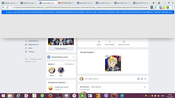175x98 pixels.
Task: Open Yandex Browser Y icon on taskbar
Action: (x=74, y=96)
